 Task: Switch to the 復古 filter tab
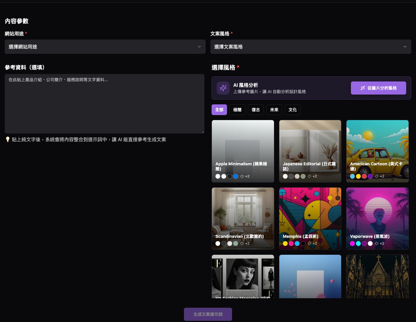coord(256,110)
